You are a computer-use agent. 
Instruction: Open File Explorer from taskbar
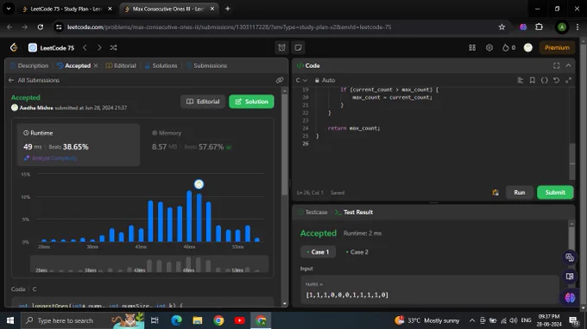[198, 320]
